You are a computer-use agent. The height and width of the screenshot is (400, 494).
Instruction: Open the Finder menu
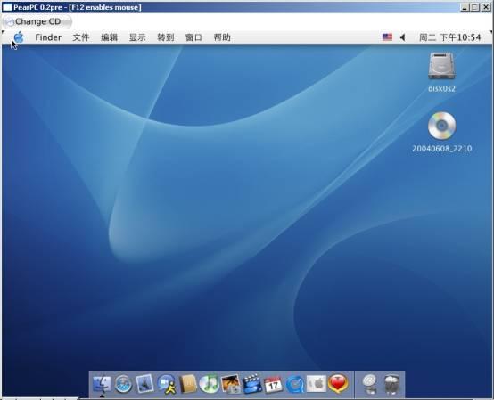point(48,37)
